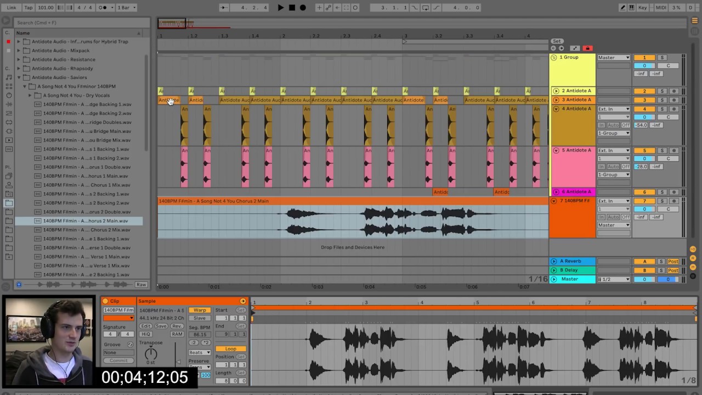Expand Antidote Audio - Rhapsody folder
The image size is (702, 395).
[x=19, y=69]
